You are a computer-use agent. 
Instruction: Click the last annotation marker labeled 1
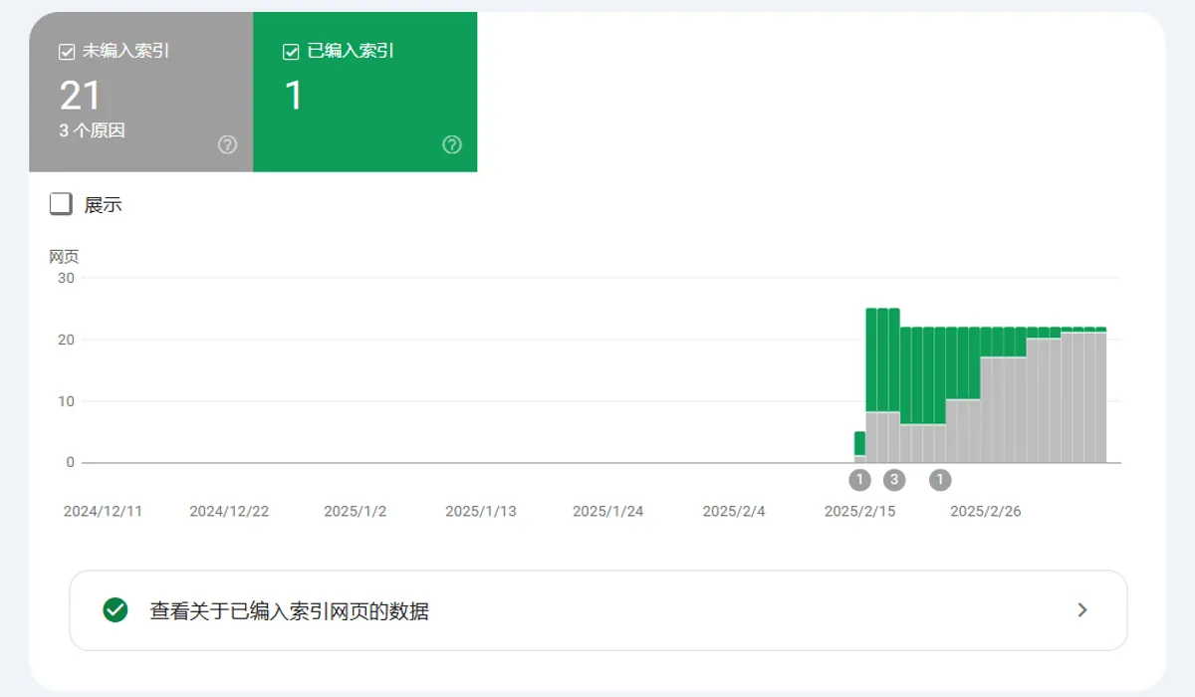point(940,480)
